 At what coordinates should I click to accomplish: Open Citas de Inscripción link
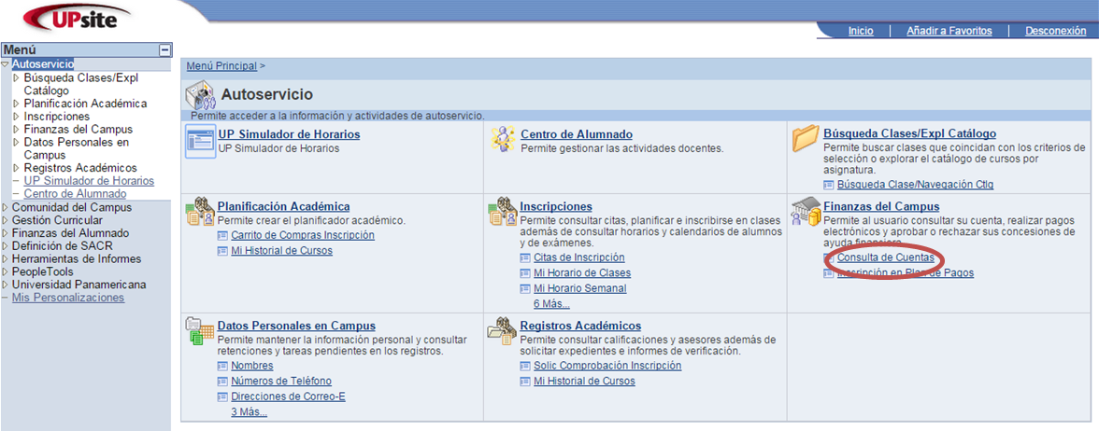tap(579, 257)
